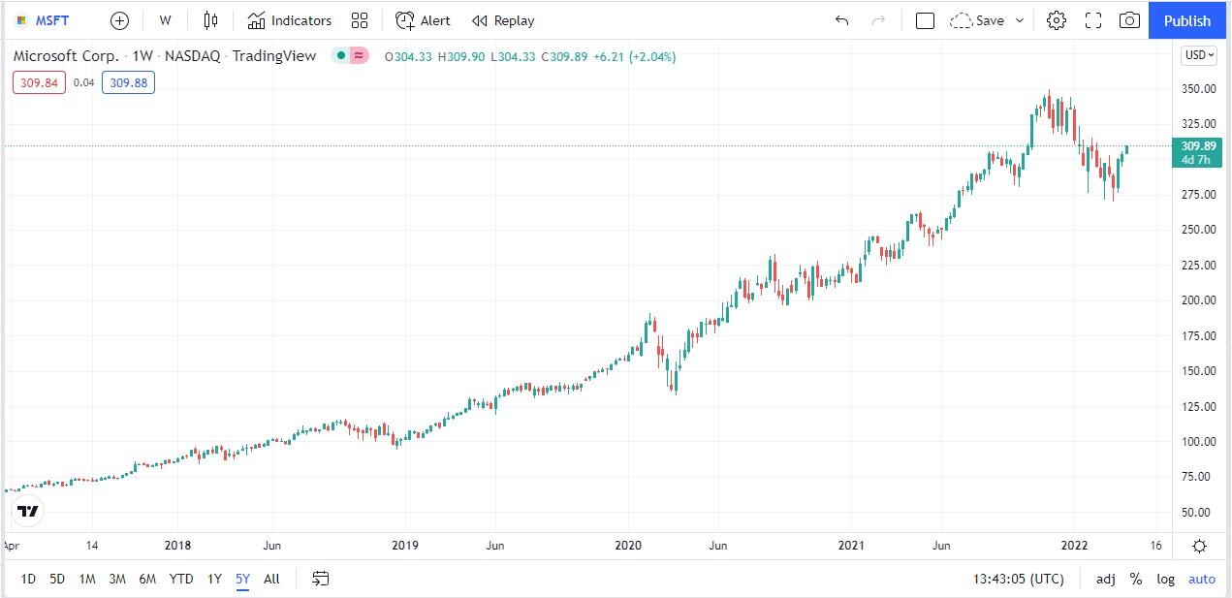This screenshot has height=598, width=1232.
Task: Toggle auto scale mode
Action: click(x=1202, y=579)
